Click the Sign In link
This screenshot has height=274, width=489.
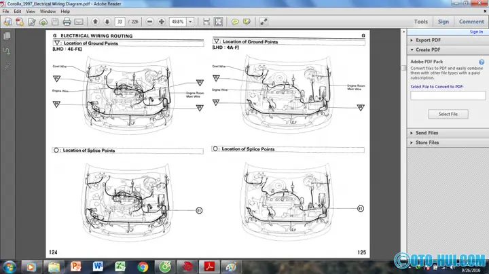(476, 32)
